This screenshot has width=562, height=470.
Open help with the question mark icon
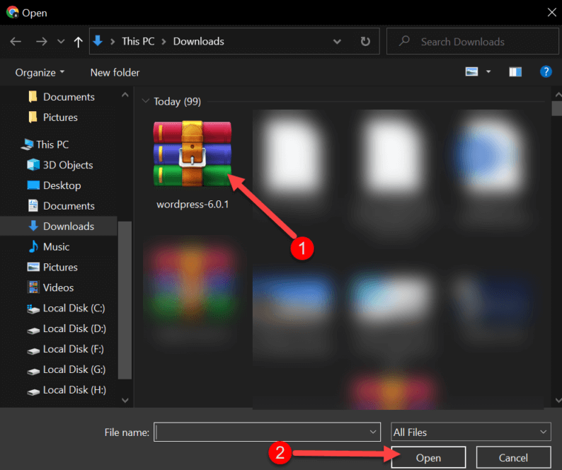point(546,71)
